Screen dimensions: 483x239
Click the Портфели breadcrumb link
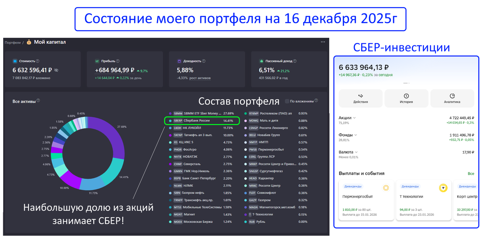coord(12,42)
